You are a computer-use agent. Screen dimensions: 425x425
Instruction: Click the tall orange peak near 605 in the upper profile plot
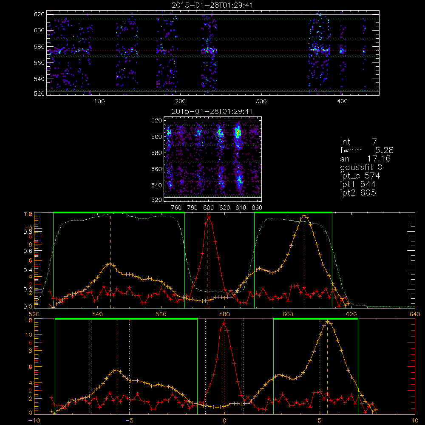click(x=304, y=216)
